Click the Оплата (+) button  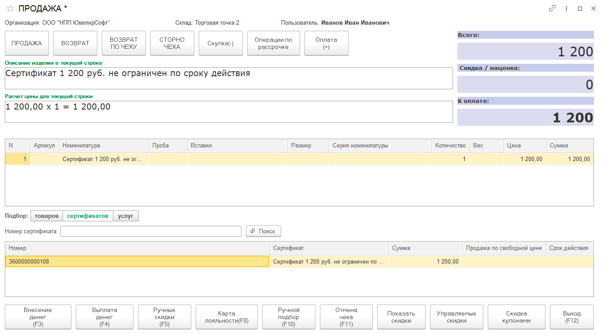326,43
